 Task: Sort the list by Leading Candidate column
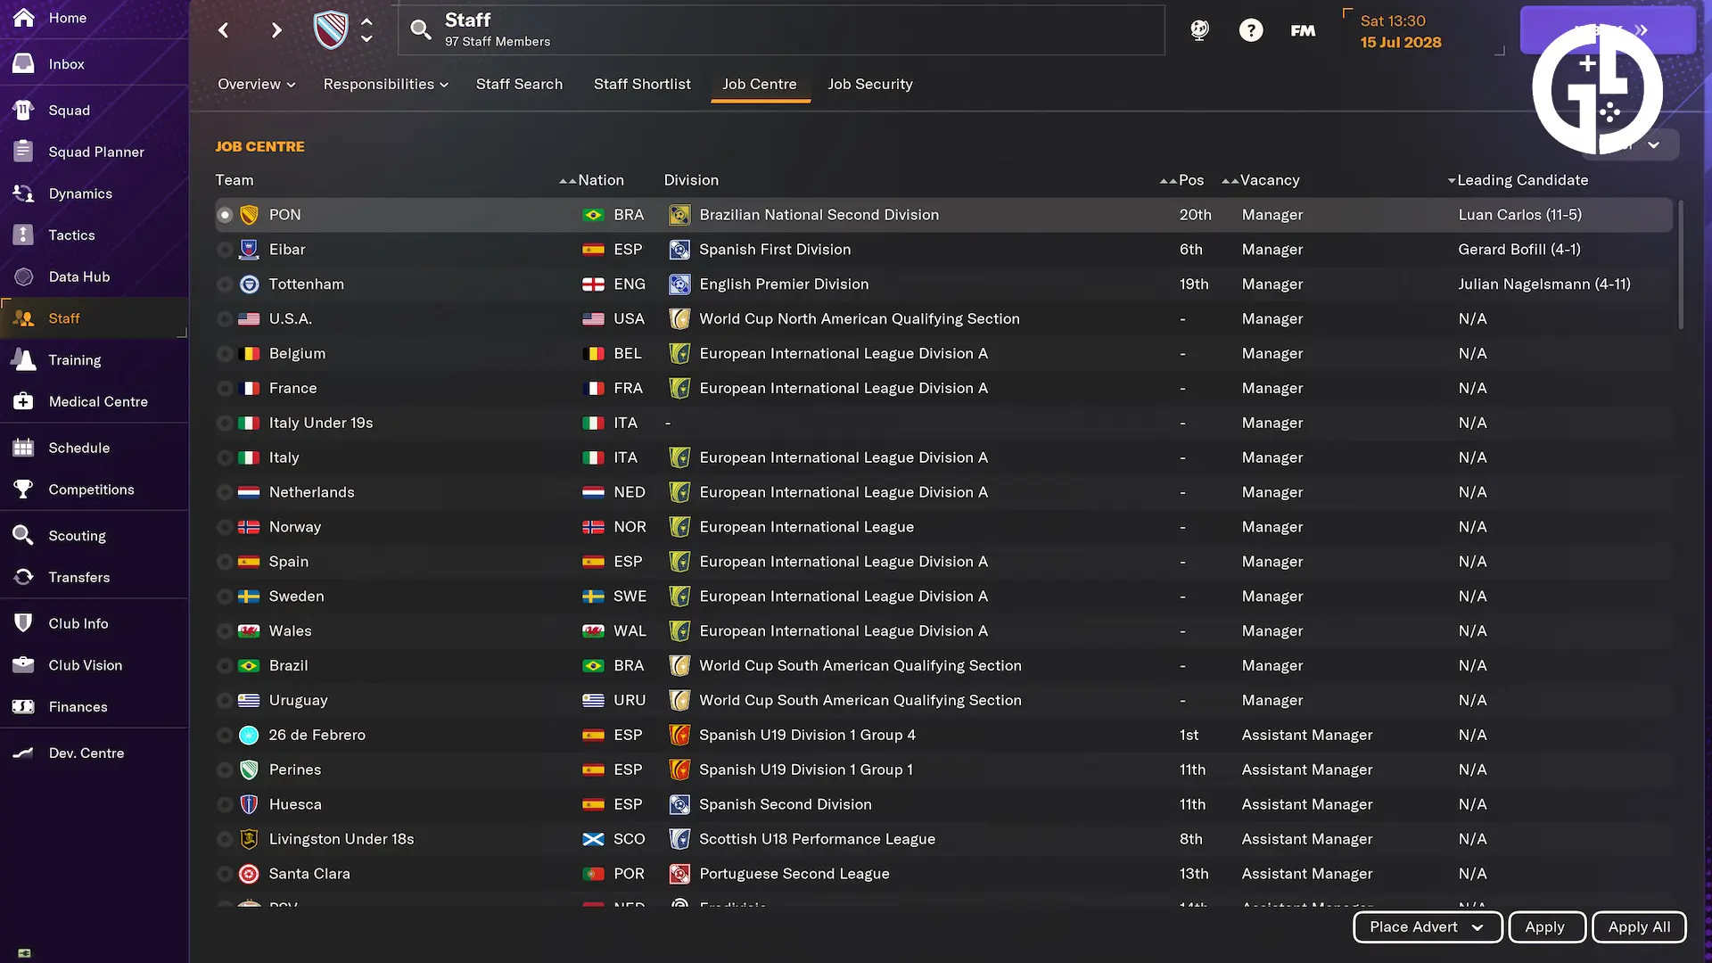click(1522, 180)
